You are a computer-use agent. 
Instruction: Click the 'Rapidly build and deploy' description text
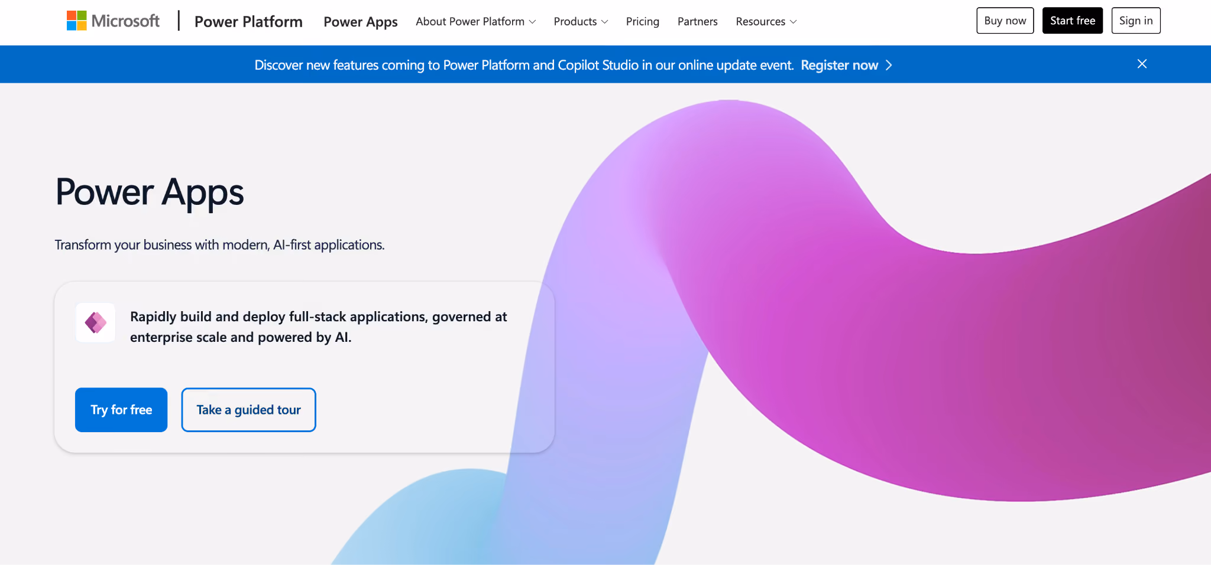pyautogui.click(x=319, y=327)
